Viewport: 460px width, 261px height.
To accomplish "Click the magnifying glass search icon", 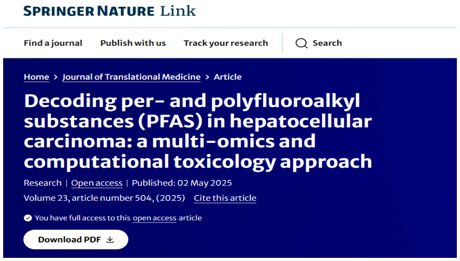I will coord(301,43).
